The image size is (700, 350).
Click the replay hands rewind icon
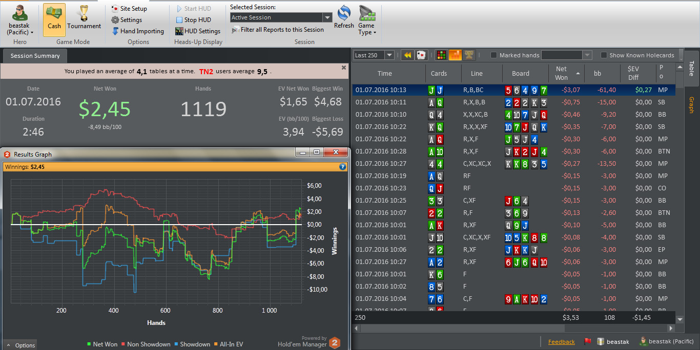point(407,55)
